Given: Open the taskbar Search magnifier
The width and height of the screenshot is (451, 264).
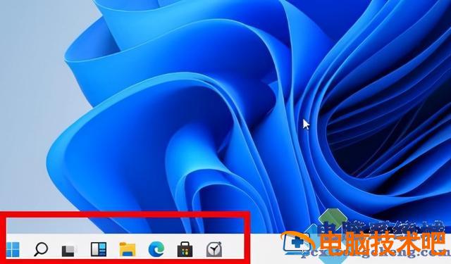Looking at the screenshot, I should (41, 249).
